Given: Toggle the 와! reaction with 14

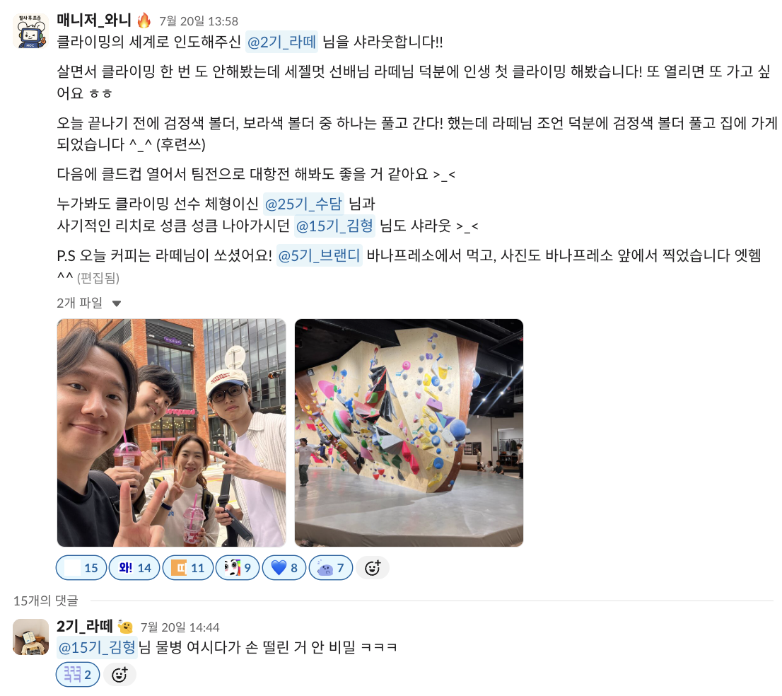Looking at the screenshot, I should coord(134,568).
